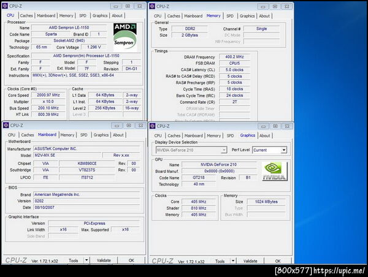Click Chipset model field K8M890CE

point(87,164)
